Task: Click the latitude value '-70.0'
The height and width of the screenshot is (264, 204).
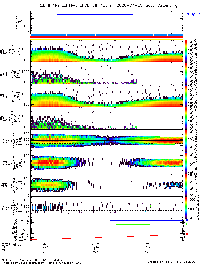Action: (45, 247)
